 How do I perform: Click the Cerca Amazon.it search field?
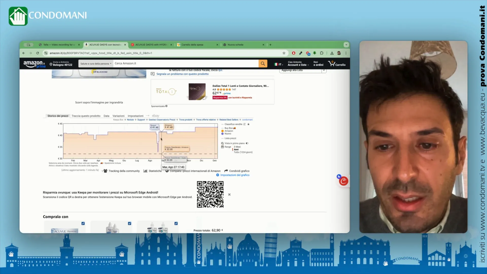pos(186,63)
